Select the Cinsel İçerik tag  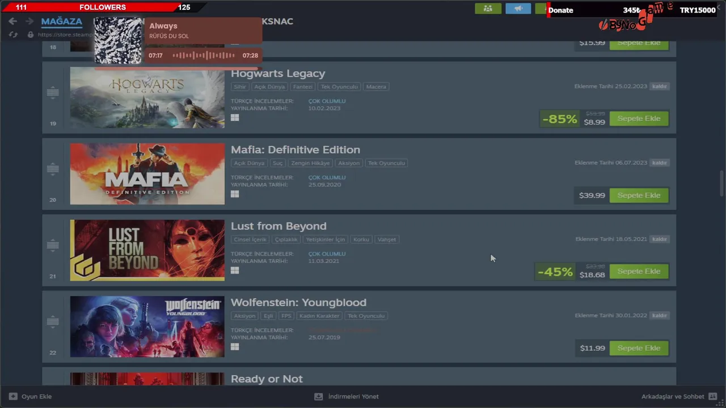point(250,240)
